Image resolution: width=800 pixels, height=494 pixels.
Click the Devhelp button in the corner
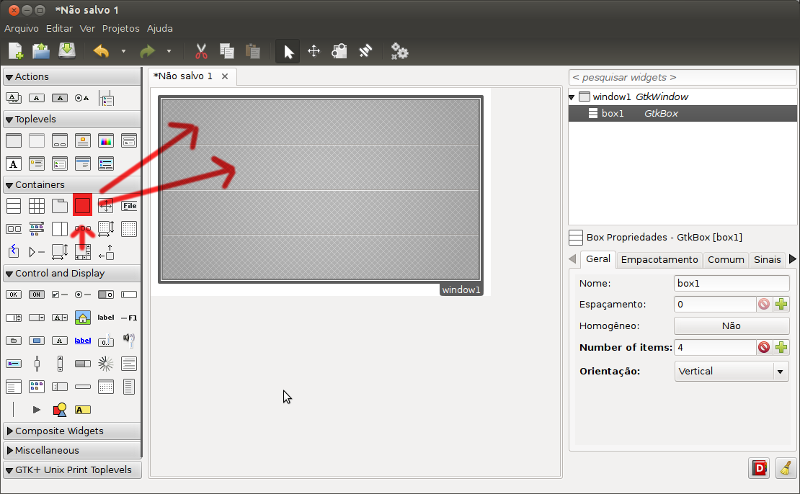click(x=759, y=467)
